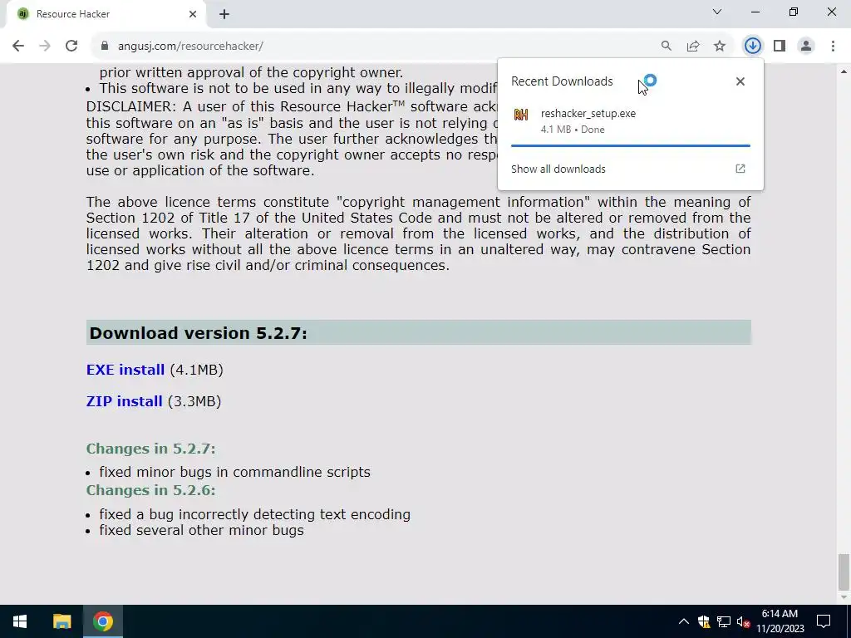View site info via padlock icon
Image resolution: width=851 pixels, height=638 pixels.
coord(105,47)
